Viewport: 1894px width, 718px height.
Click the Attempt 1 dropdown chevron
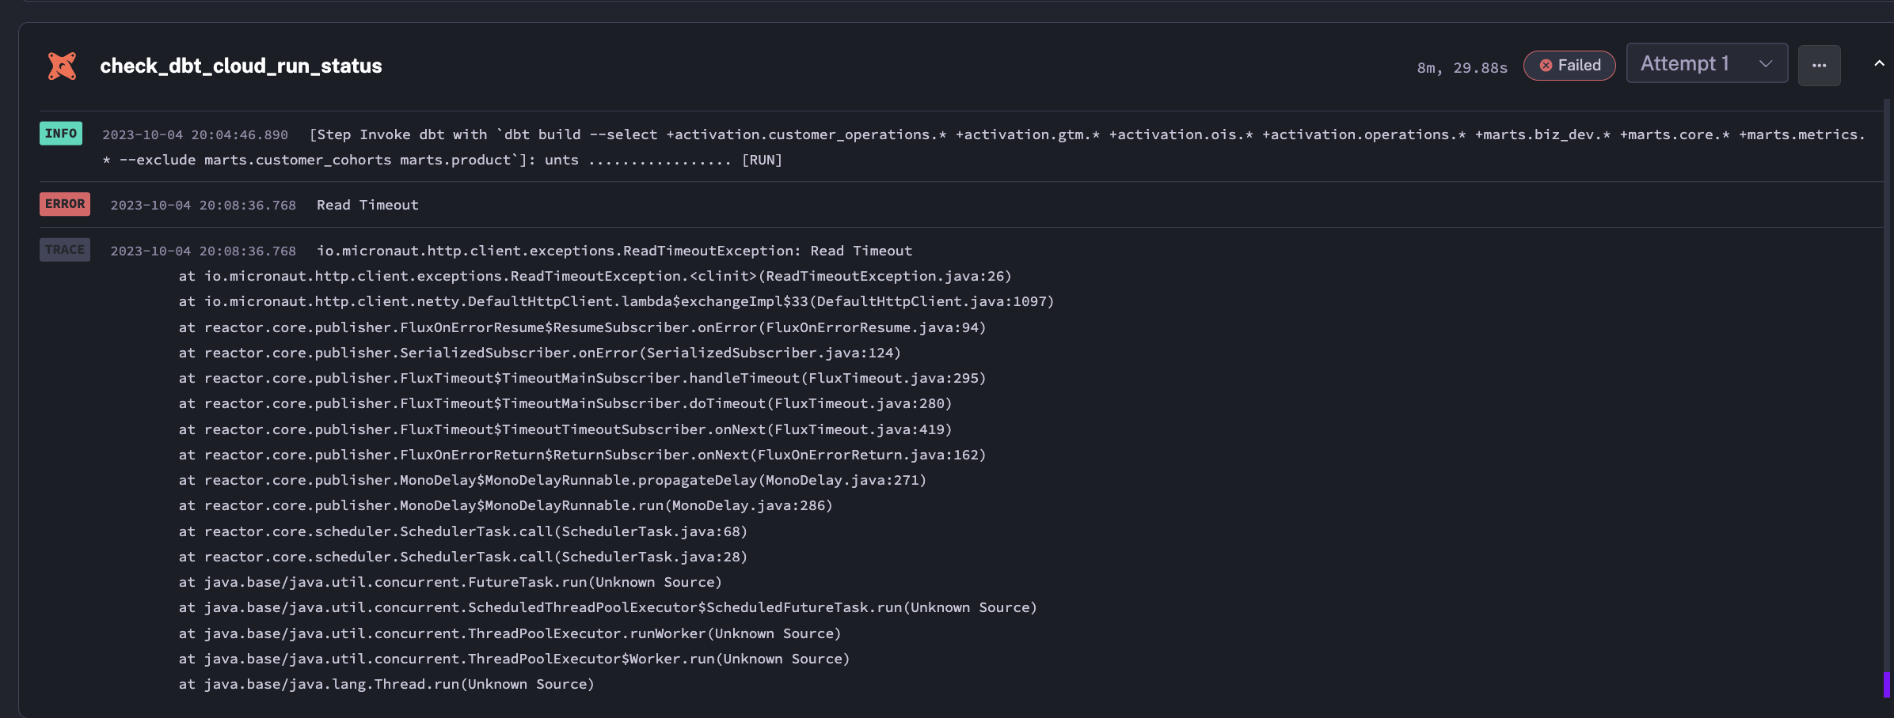(1764, 63)
